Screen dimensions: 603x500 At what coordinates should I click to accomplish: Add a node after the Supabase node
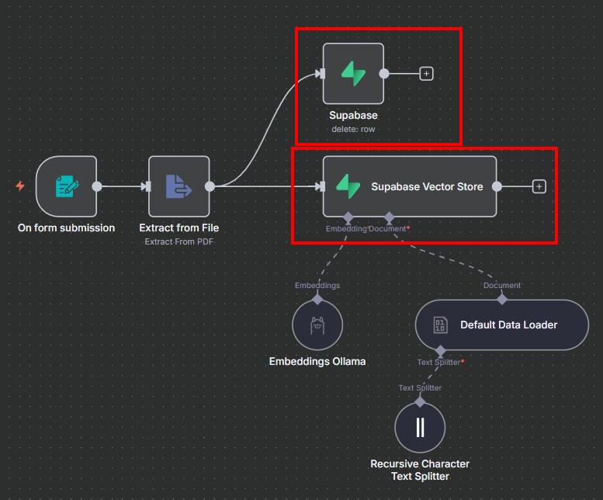tap(426, 74)
